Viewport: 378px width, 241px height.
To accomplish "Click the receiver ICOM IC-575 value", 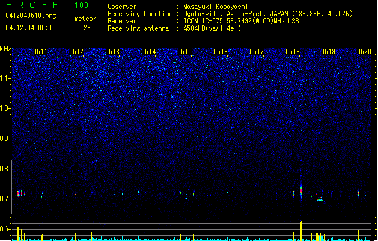I will (x=241, y=21).
